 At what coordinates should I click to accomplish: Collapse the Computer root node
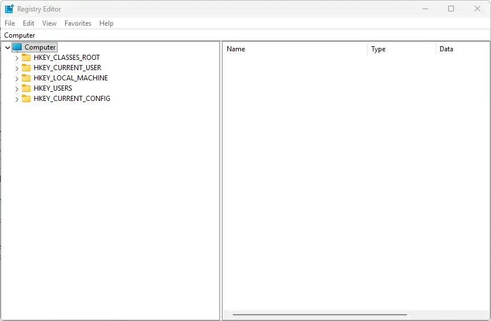pos(8,47)
